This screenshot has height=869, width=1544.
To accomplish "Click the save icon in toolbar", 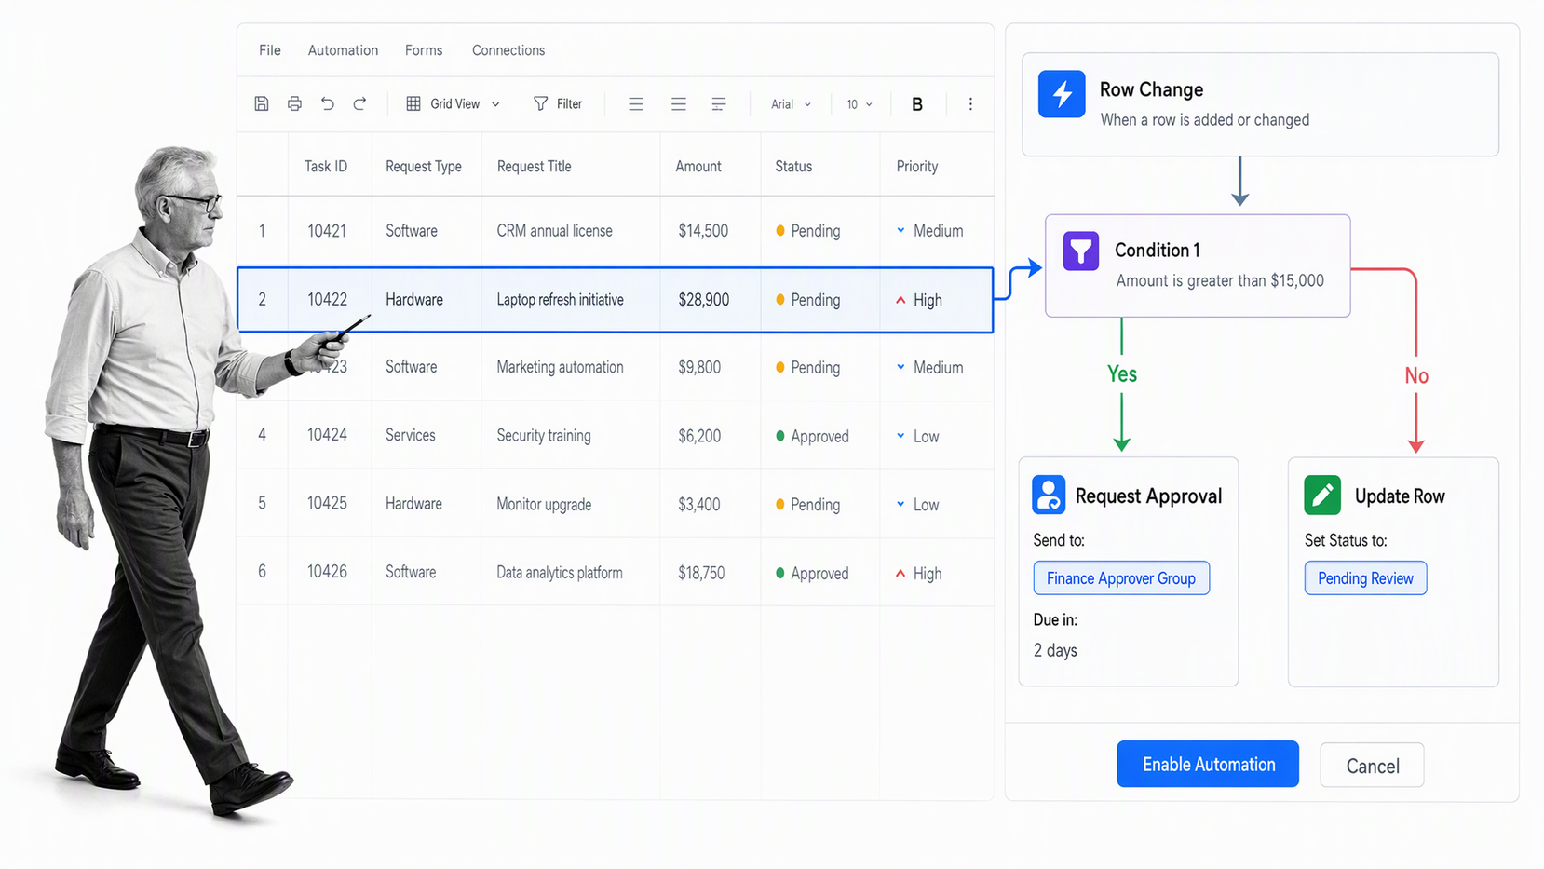I will tap(262, 103).
